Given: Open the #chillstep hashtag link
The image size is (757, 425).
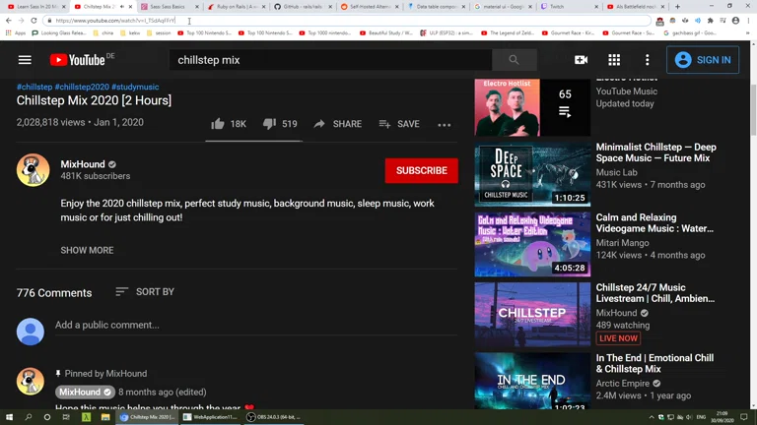Looking at the screenshot, I should click(x=34, y=87).
